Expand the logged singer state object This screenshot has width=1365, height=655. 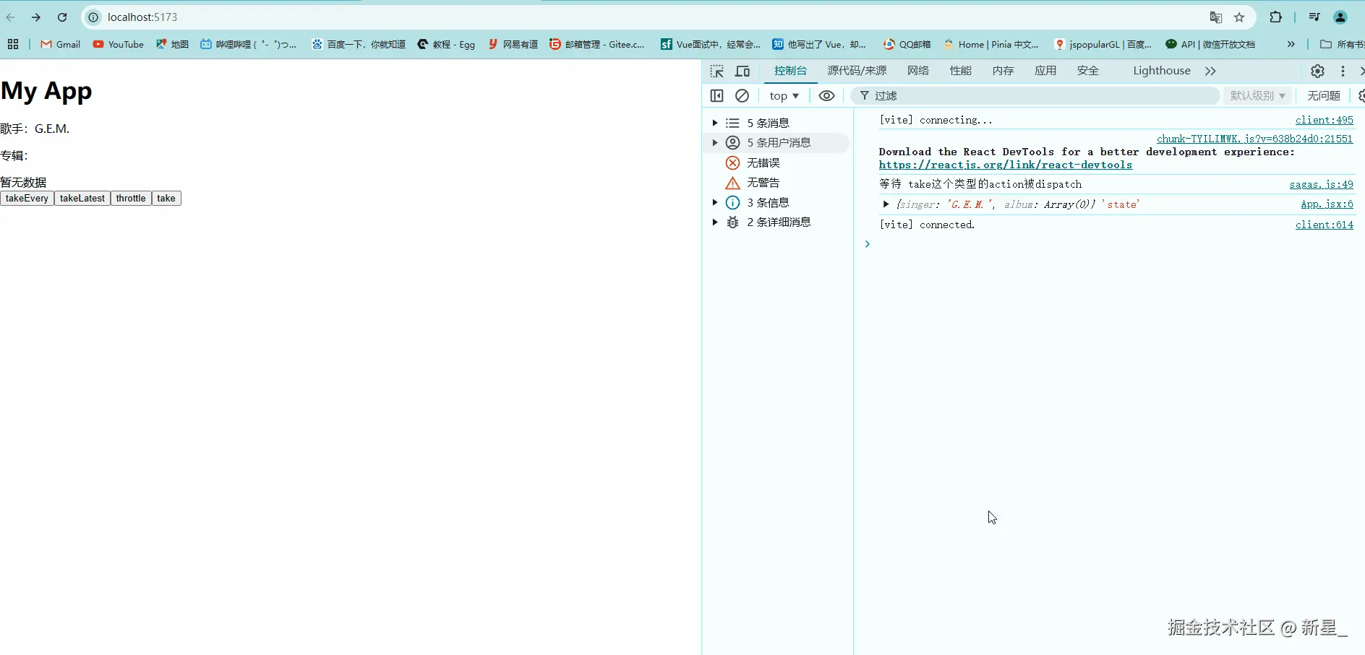pos(885,204)
